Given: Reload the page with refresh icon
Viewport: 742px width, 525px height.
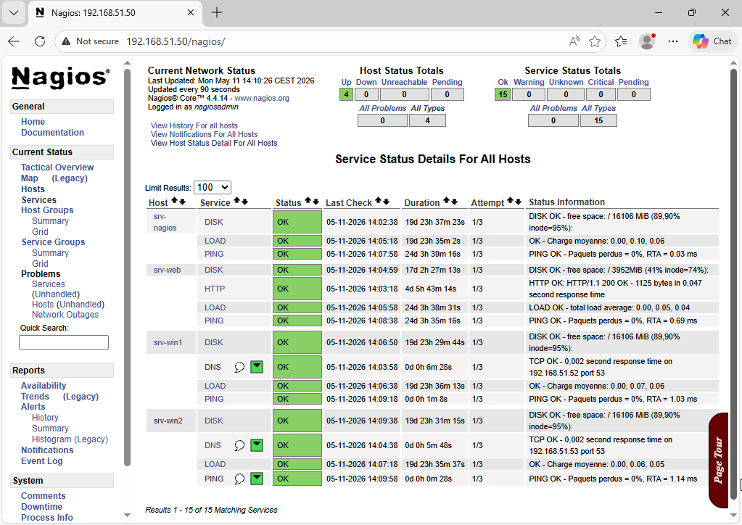Looking at the screenshot, I should pyautogui.click(x=40, y=41).
